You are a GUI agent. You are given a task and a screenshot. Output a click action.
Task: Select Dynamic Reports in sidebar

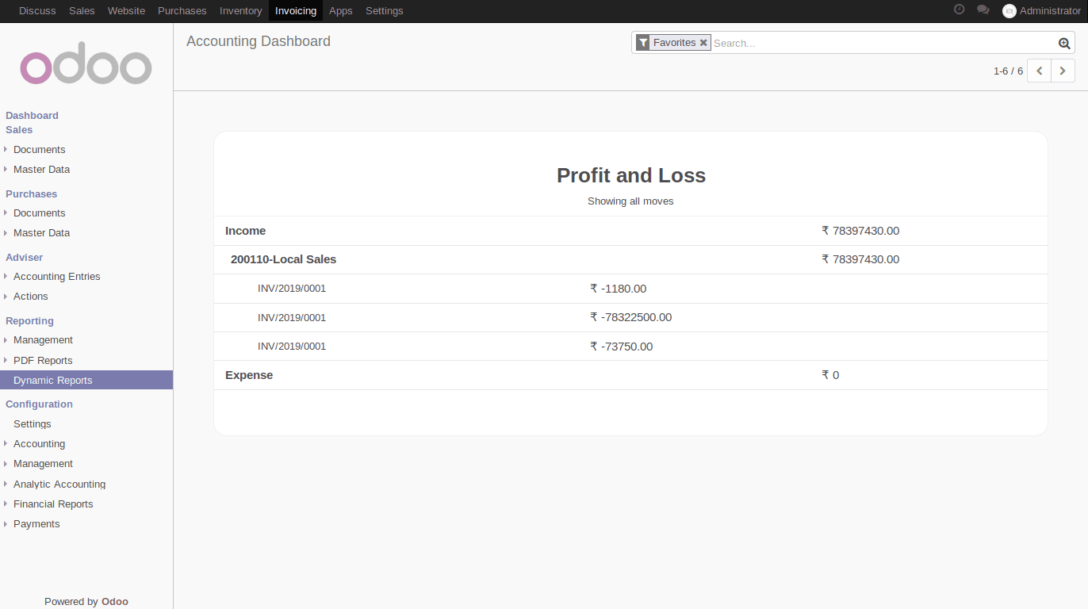(86, 381)
